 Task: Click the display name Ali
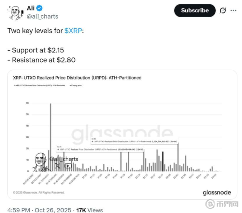(x=31, y=8)
